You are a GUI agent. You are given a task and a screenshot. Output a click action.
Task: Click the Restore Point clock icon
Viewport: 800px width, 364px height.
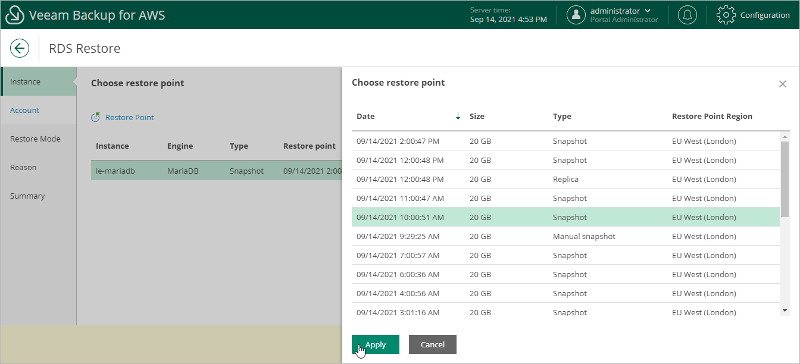95,118
